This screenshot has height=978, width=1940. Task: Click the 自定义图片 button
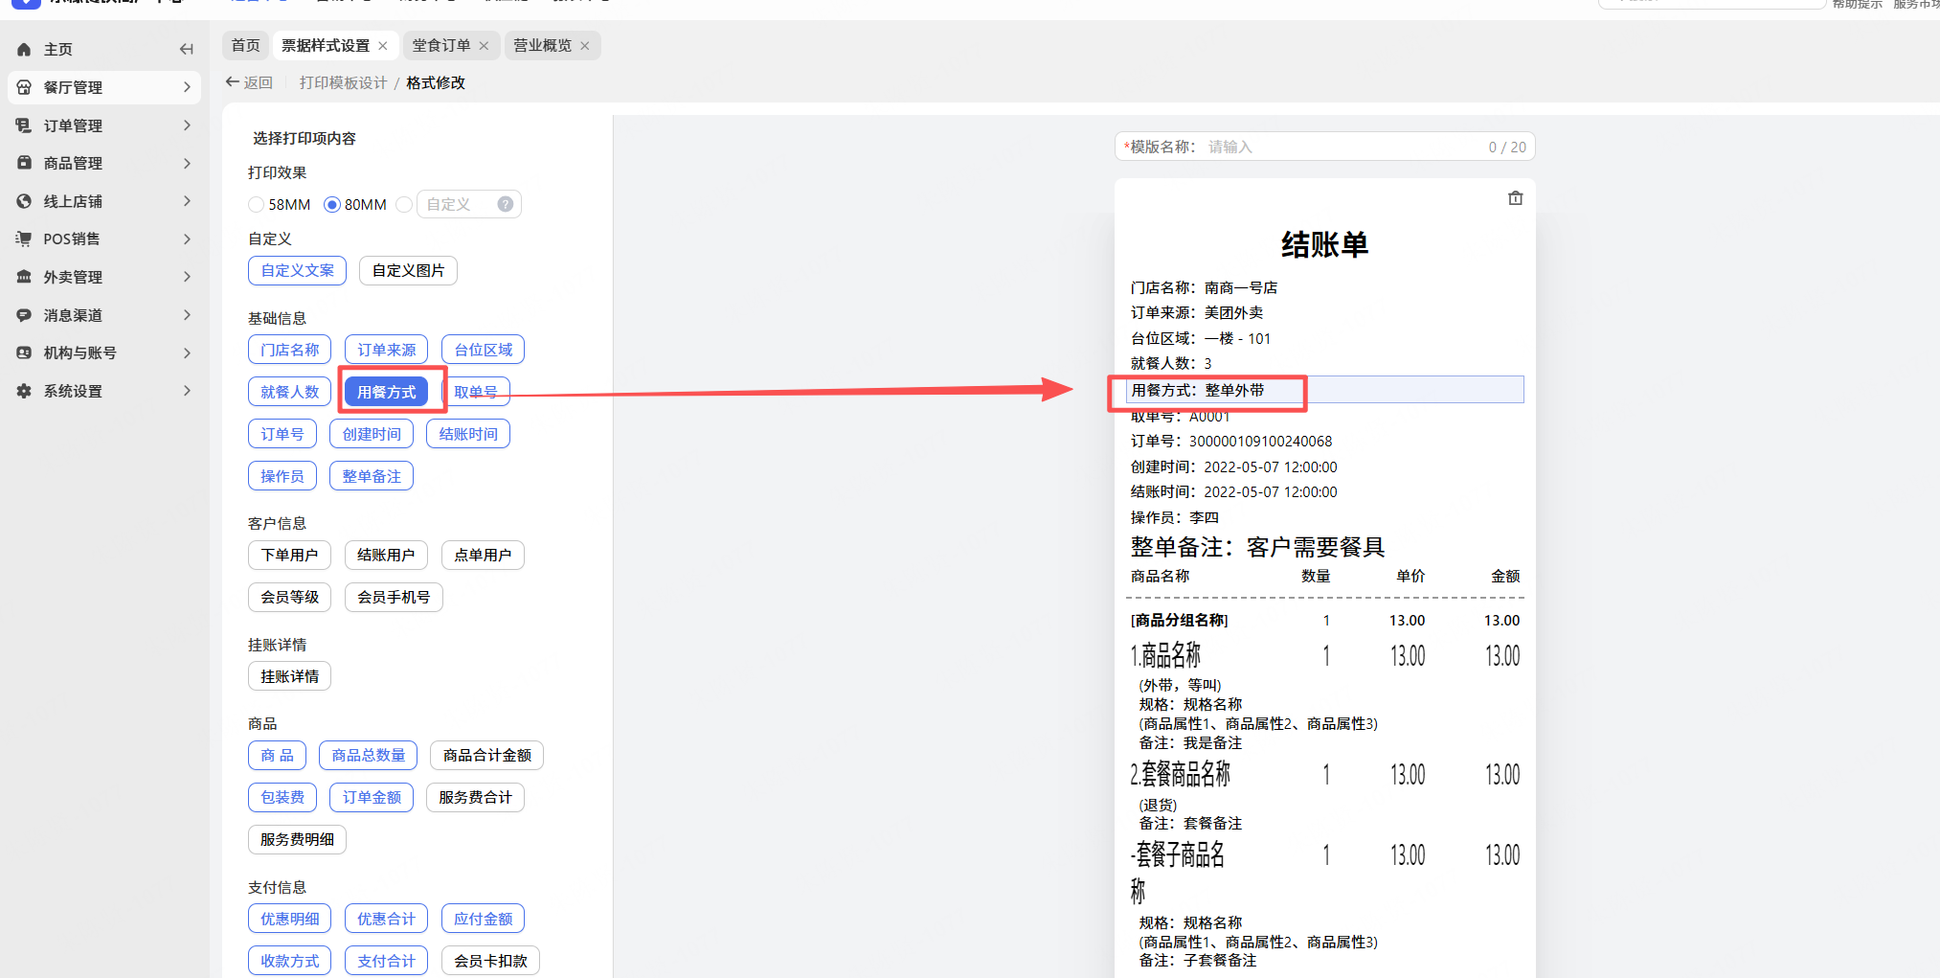point(409,271)
